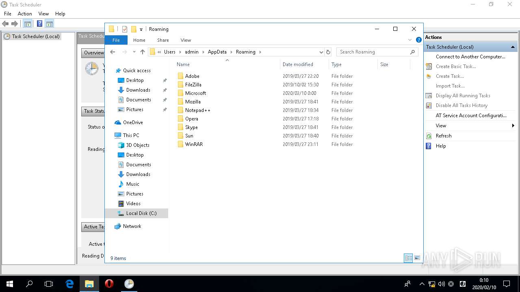Click the search magnifier icon in Explorer
This screenshot has height=292, width=520.
[x=412, y=52]
